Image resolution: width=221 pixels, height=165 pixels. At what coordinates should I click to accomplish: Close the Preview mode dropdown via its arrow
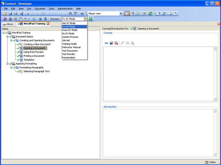click(x=86, y=19)
